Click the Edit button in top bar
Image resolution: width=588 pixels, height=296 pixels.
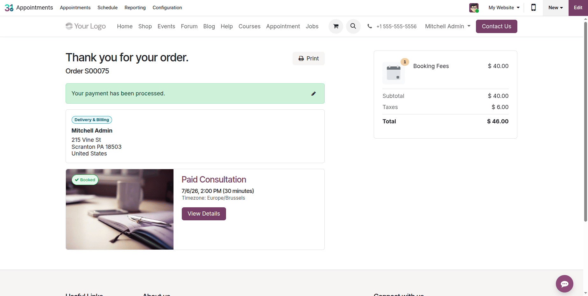point(578,8)
